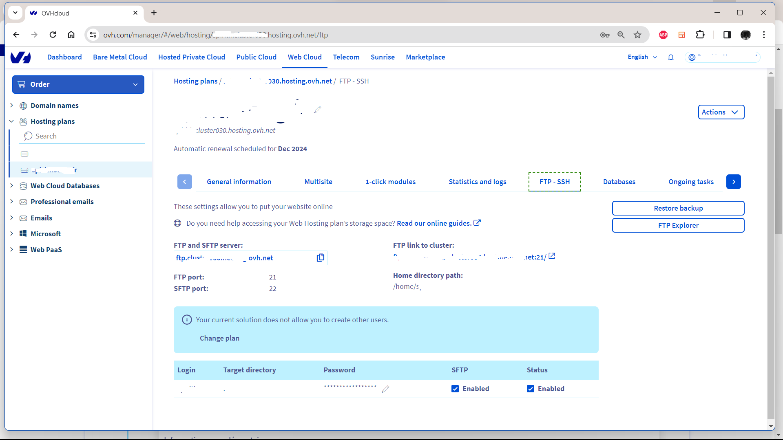Screen dimensions: 783x440
Task: Switch to General information tab
Action: click(x=239, y=182)
